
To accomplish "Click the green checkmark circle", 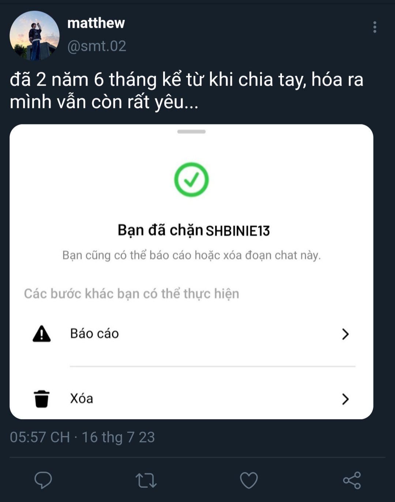I will pos(191,180).
